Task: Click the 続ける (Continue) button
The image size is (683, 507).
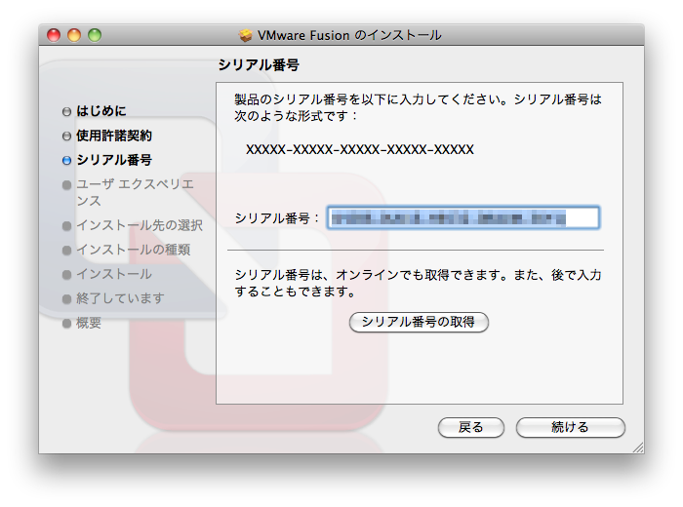Action: pyautogui.click(x=570, y=427)
